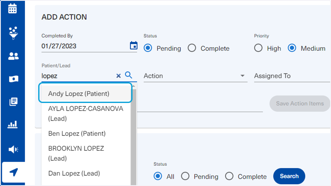Click the Save Action Items button
Viewport: 331px width, 186px height.
coord(300,104)
